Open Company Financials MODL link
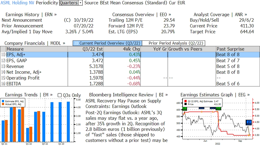Image resolution: width=260 pixels, height=146 pixels. pyautogui.click(x=35, y=43)
